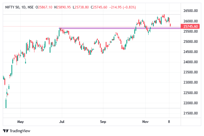Click the Jul label on time axis
Screen dimensions: 204x136
pyautogui.click(x=62, y=121)
